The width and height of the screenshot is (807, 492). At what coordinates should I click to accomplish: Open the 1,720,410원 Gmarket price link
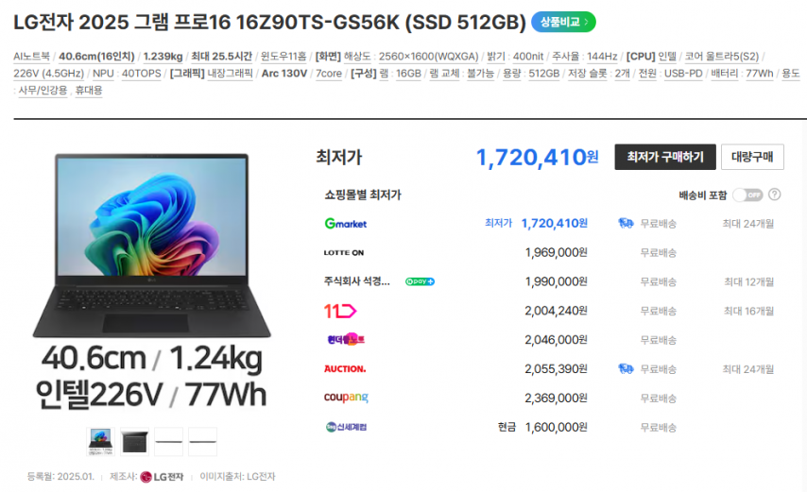coord(554,224)
